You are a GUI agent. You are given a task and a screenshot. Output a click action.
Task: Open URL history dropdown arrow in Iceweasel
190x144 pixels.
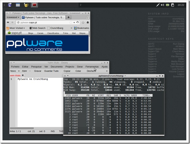(x=74, y=23)
